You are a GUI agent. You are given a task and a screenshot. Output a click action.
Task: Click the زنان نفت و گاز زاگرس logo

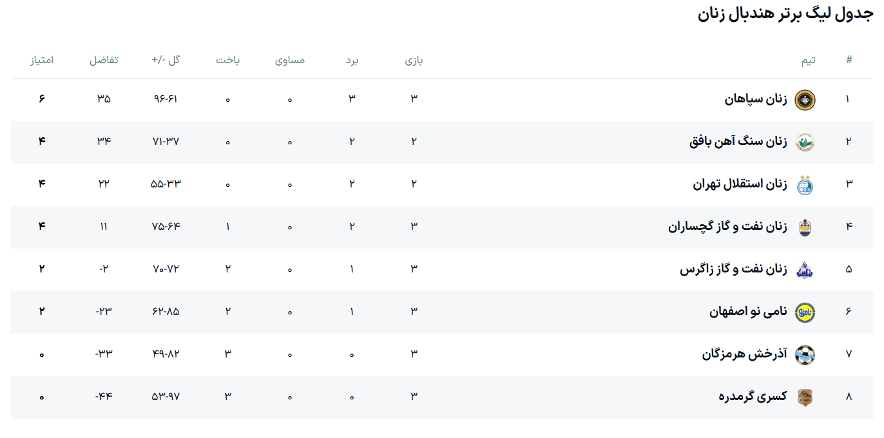(805, 270)
